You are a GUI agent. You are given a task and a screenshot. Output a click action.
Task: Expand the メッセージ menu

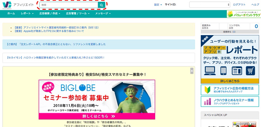pyautogui.click(x=103, y=14)
